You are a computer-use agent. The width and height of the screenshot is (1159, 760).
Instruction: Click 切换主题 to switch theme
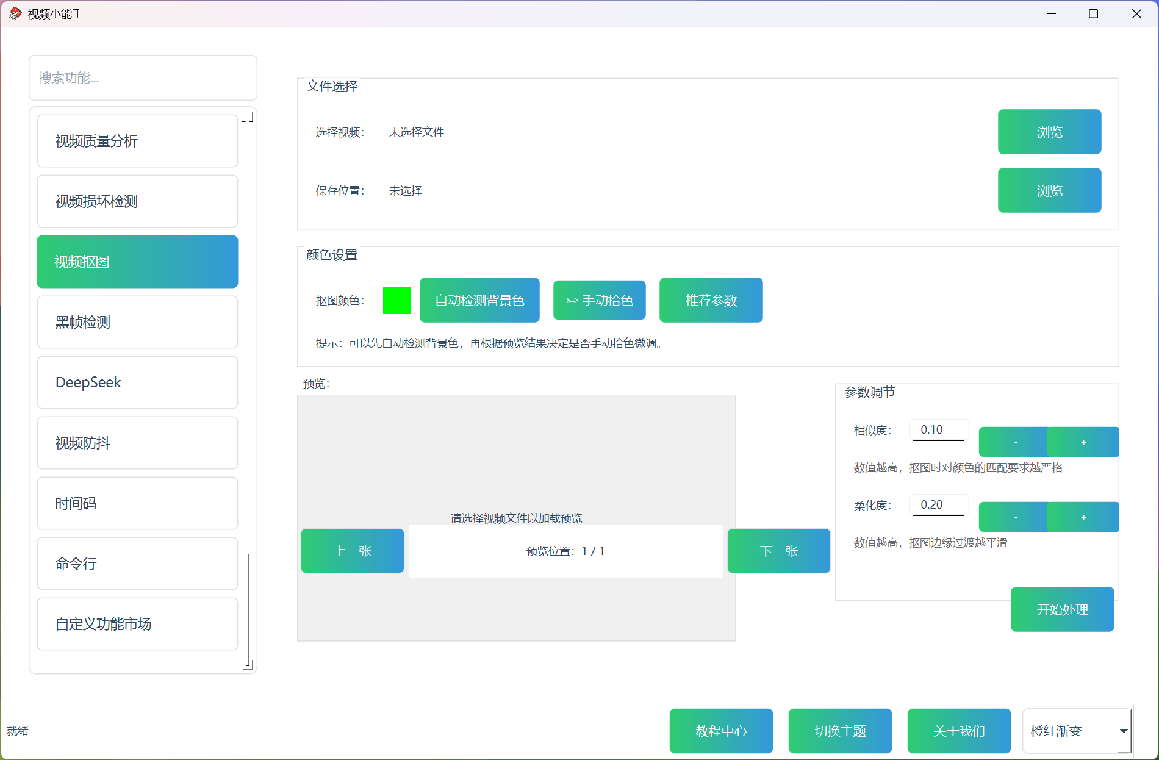[x=840, y=731]
